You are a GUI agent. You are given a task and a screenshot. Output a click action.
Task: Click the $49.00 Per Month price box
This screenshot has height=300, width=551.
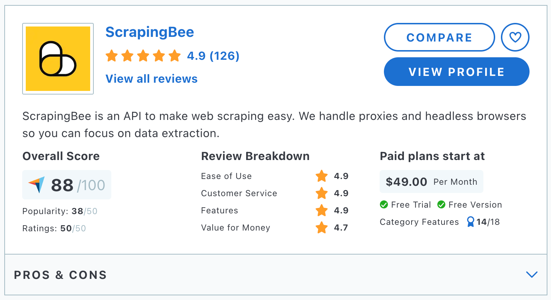click(431, 182)
